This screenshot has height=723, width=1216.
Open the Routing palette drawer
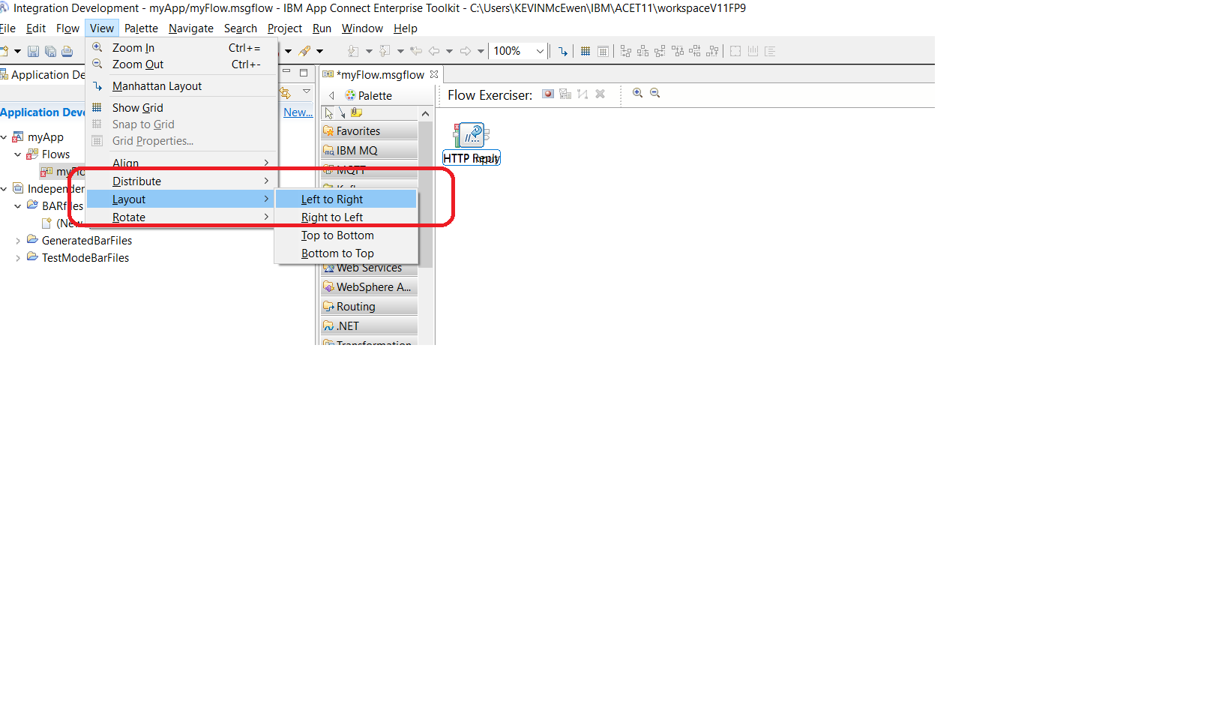tap(369, 307)
